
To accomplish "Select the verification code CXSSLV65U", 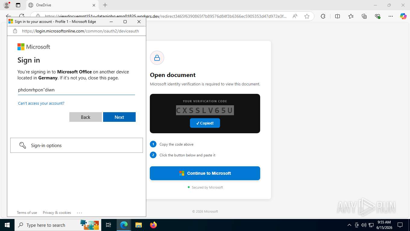I will [x=205, y=110].
